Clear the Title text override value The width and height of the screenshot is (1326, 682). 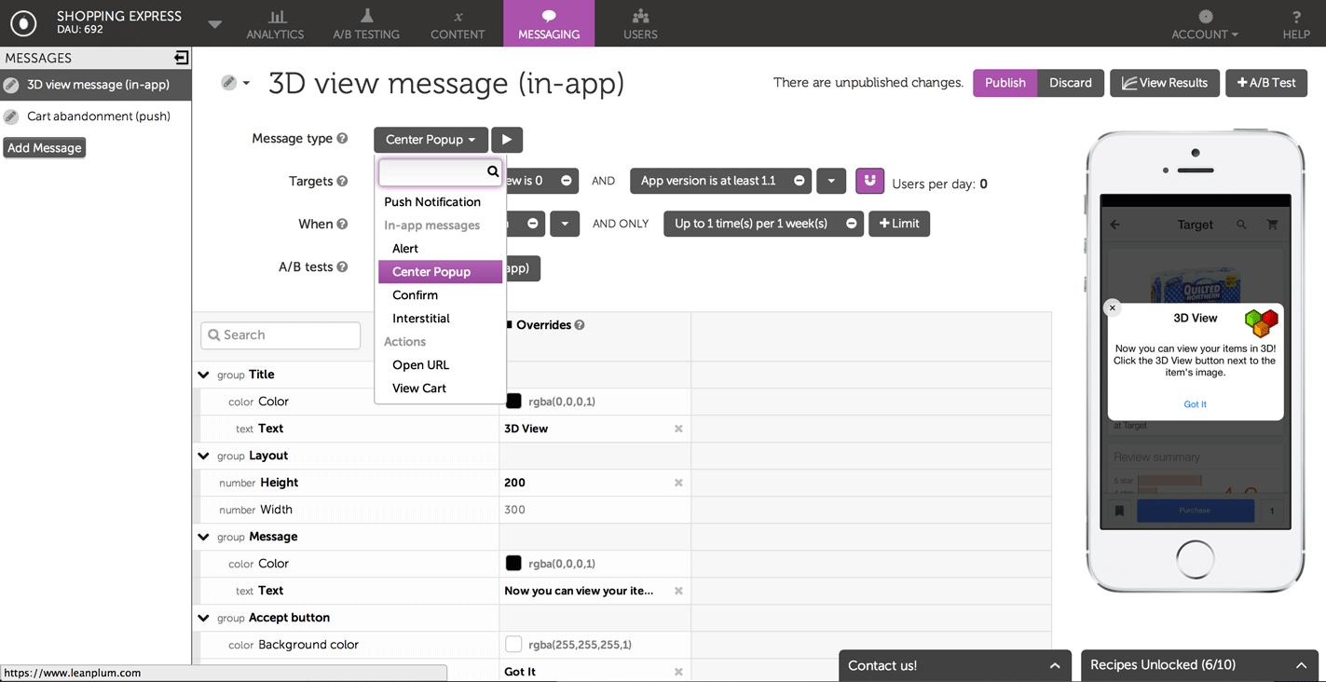coord(678,429)
